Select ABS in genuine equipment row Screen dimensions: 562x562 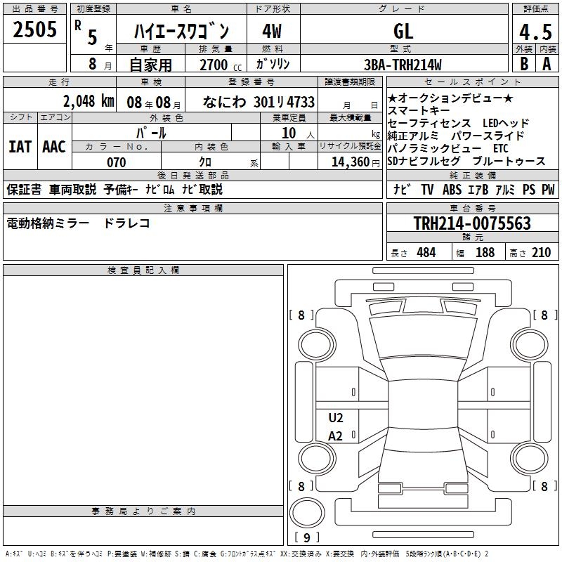tap(452, 189)
